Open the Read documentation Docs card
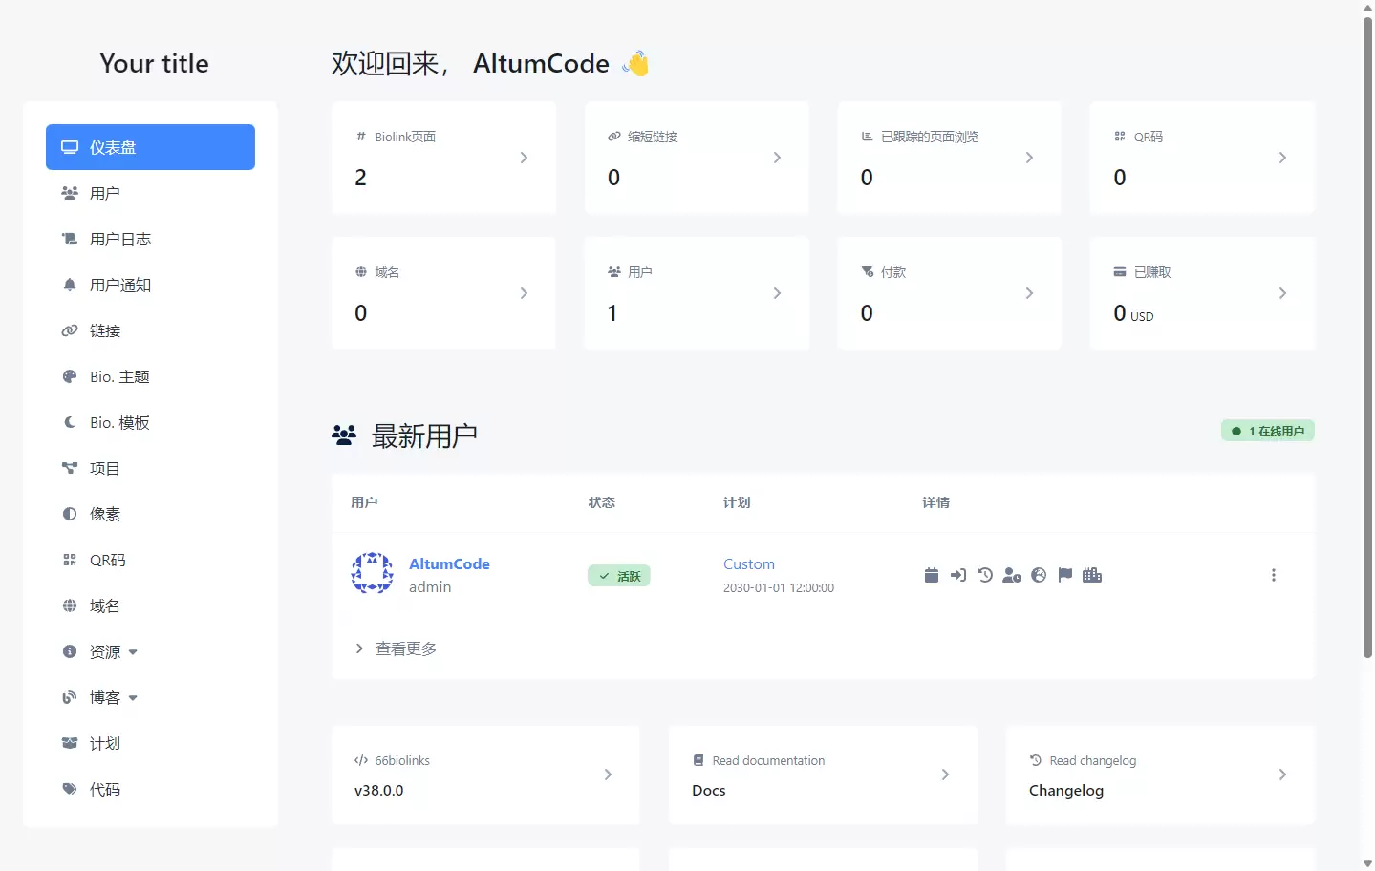The image size is (1375, 871). coord(823,775)
